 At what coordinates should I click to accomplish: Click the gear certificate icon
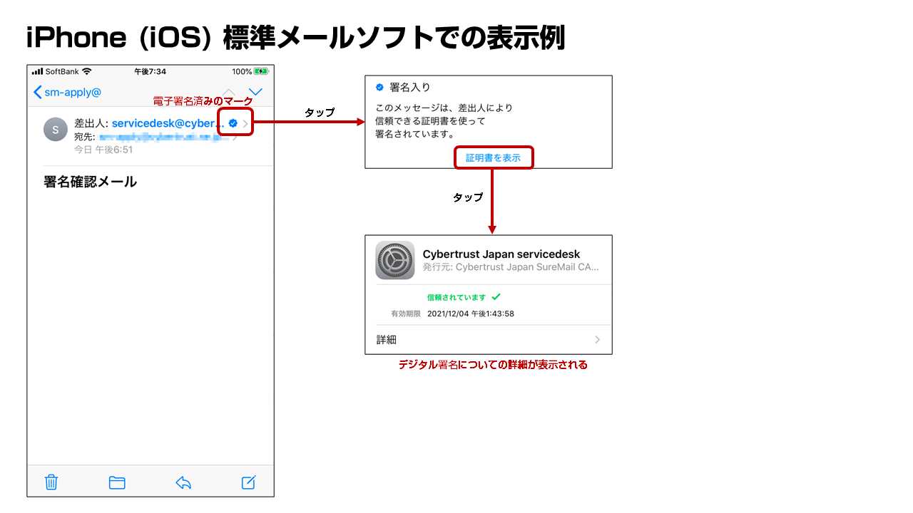[x=394, y=260]
